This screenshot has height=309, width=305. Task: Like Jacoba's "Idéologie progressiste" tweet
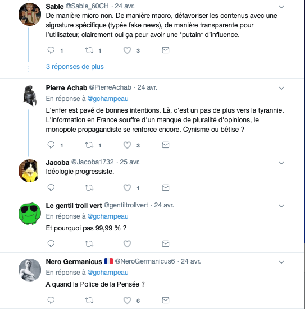[127, 188]
